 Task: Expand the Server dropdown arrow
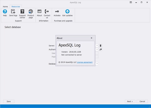pos(97,46)
